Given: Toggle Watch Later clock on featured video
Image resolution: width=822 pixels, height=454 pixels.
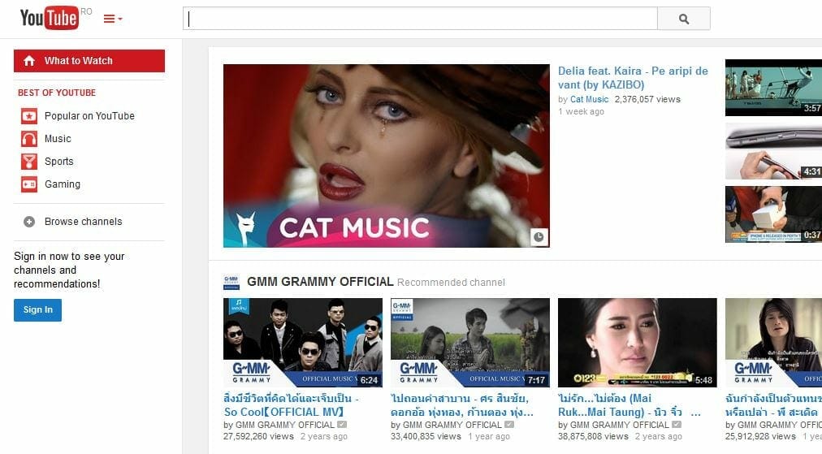Looking at the screenshot, I should point(539,237).
